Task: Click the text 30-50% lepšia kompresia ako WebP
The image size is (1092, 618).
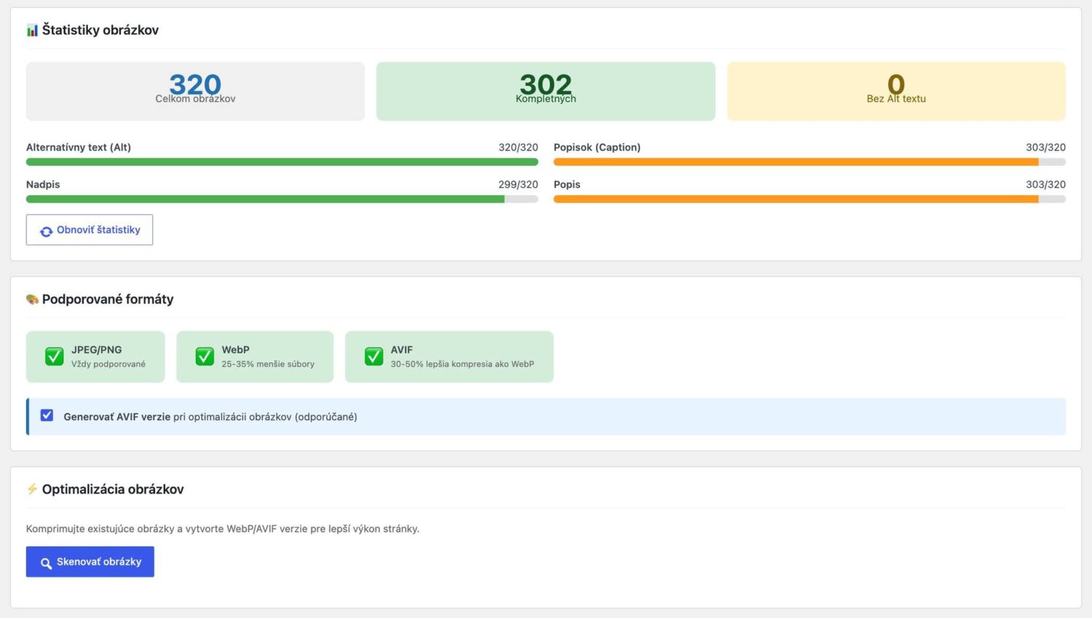Action: (x=462, y=364)
